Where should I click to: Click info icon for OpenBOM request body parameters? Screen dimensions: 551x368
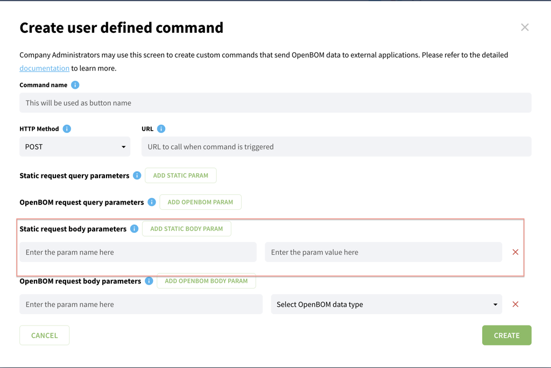(149, 281)
